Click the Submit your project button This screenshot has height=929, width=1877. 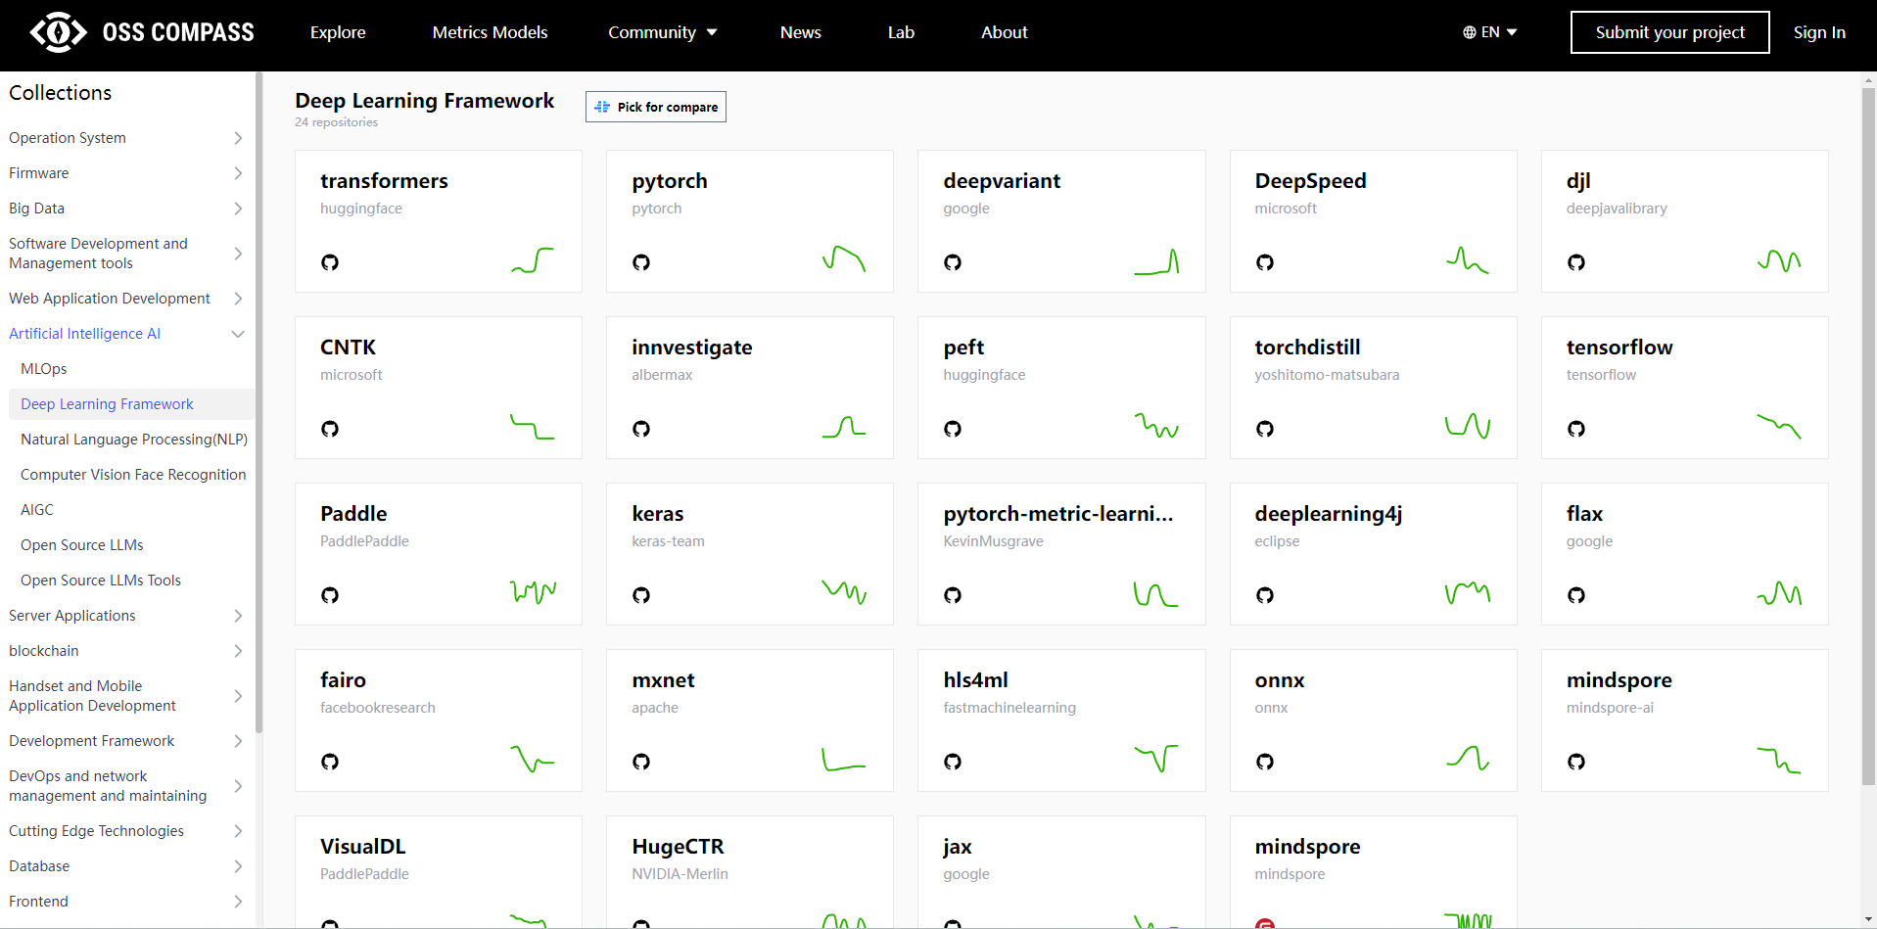1669,32
